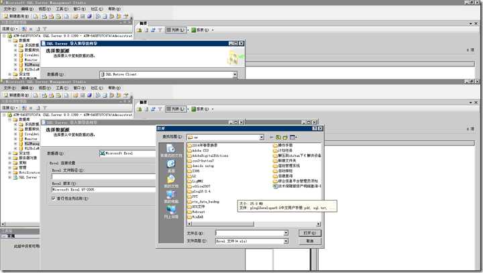483x273 pixels.
Task: Select the 新建文件夹 folder
Action: tap(284, 160)
